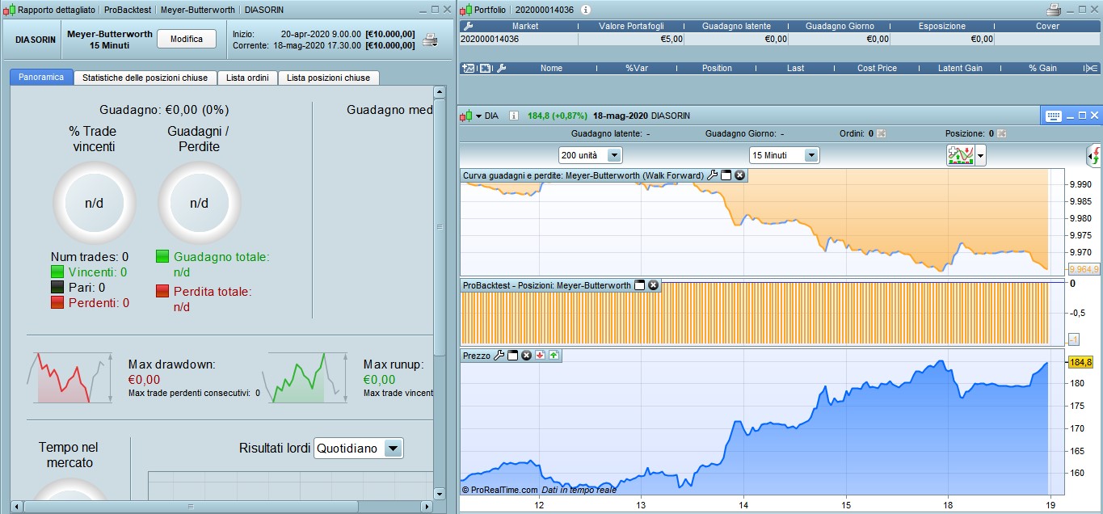The height and width of the screenshot is (514, 1103).
Task: Click the % Trade vincenti n/d gauge
Action: (x=95, y=203)
